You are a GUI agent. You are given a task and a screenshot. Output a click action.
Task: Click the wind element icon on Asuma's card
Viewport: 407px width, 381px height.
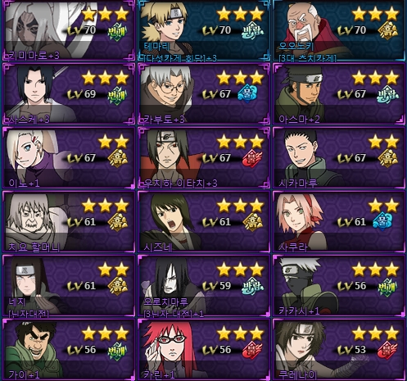[x=387, y=94]
